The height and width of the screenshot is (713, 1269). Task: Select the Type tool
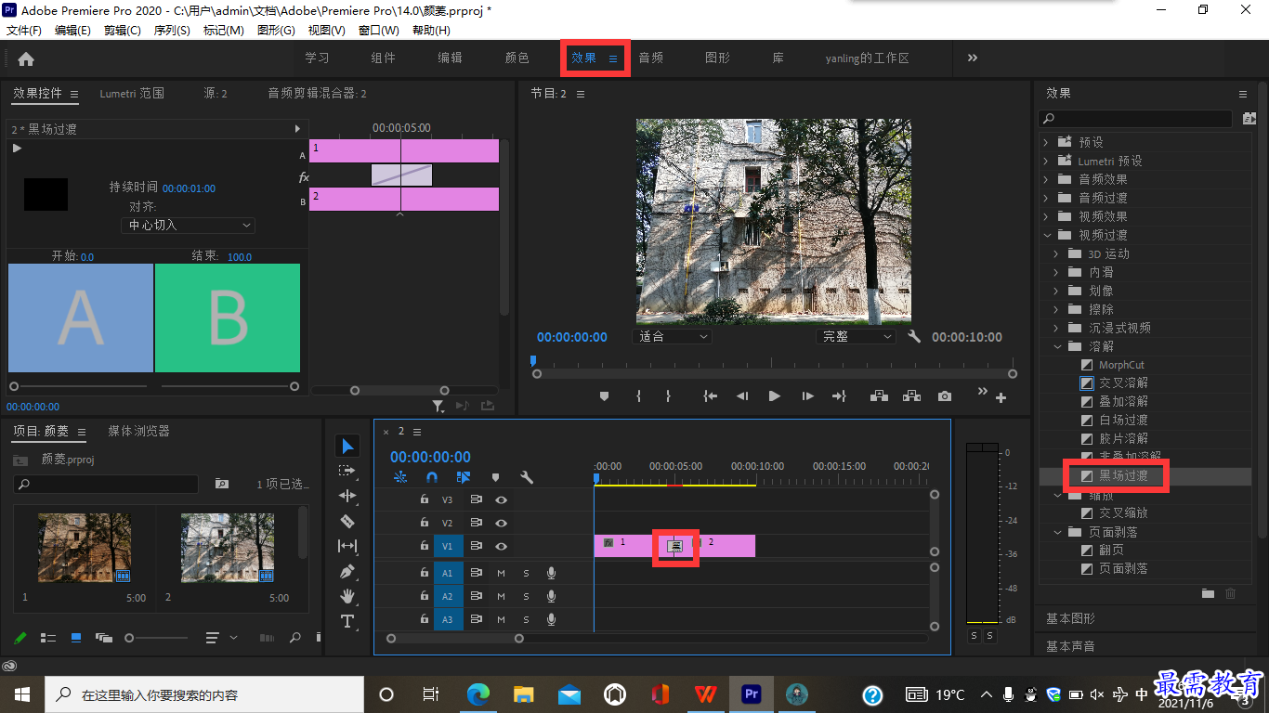point(347,620)
